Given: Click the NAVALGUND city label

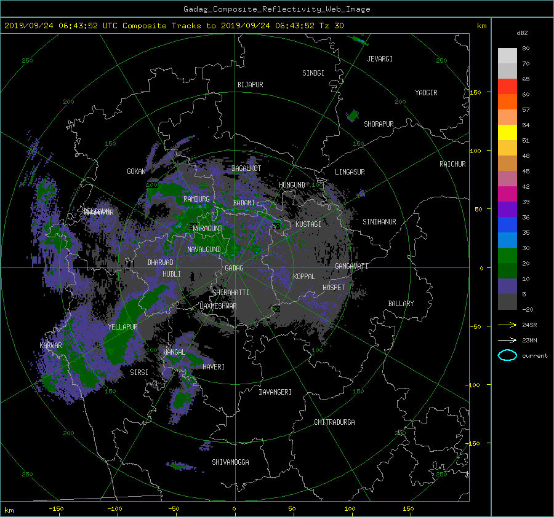Looking at the screenshot, I should pos(204,250).
